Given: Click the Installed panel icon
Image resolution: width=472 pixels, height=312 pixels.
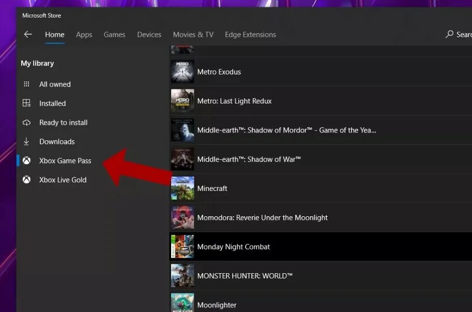Looking at the screenshot, I should 26,103.
